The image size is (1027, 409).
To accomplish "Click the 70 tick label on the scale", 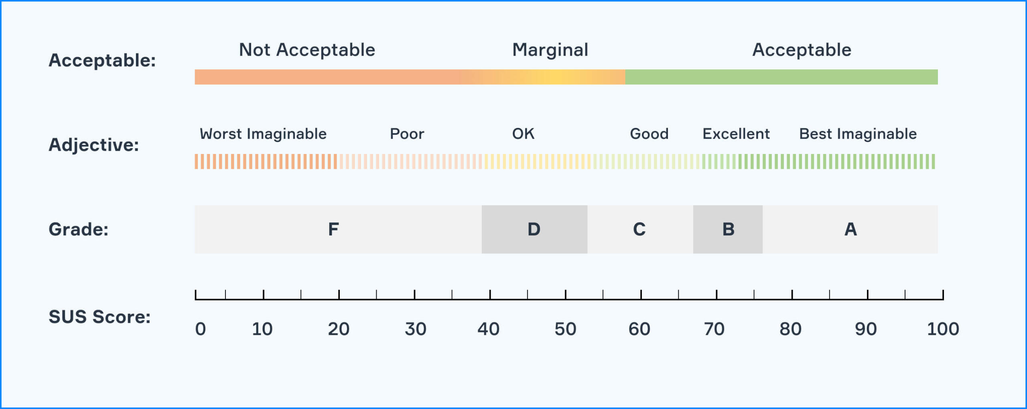I will tap(714, 329).
